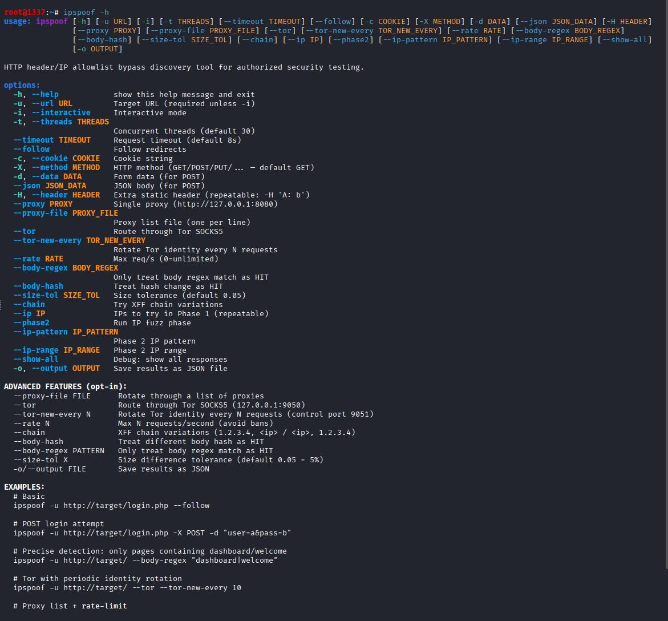This screenshot has height=621, width=668.
Task: Click '# Proxy list + rate-limit' comment
Action: 70,606
